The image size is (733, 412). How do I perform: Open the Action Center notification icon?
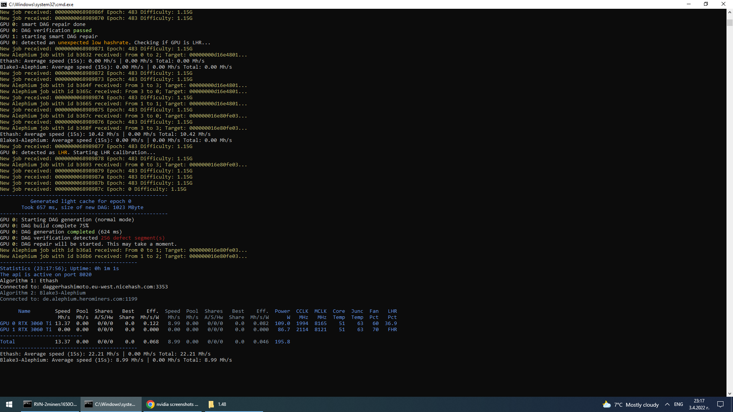coord(721,404)
